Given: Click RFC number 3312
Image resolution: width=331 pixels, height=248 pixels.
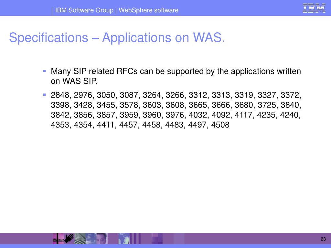Looking at the screenshot, I should (198, 95).
